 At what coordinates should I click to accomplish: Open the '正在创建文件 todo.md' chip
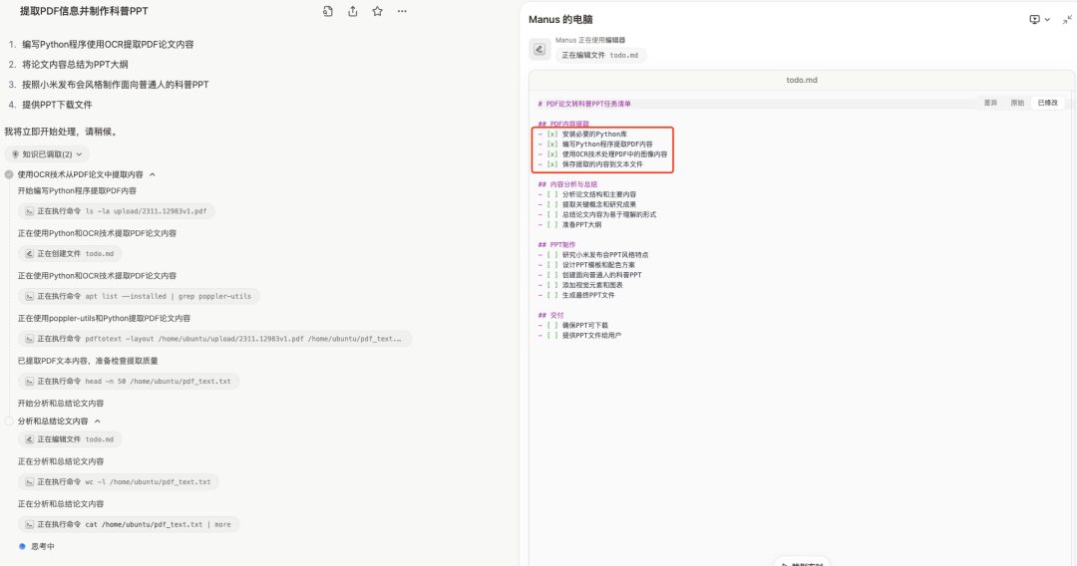click(x=70, y=254)
